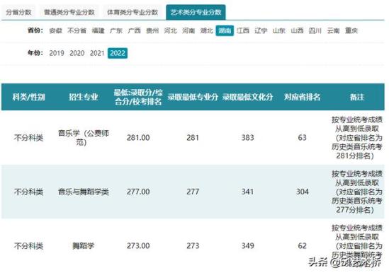Image resolution: width=389 pixels, height=275 pixels.
Task: Choose province 安徽
Action: coord(55,30)
